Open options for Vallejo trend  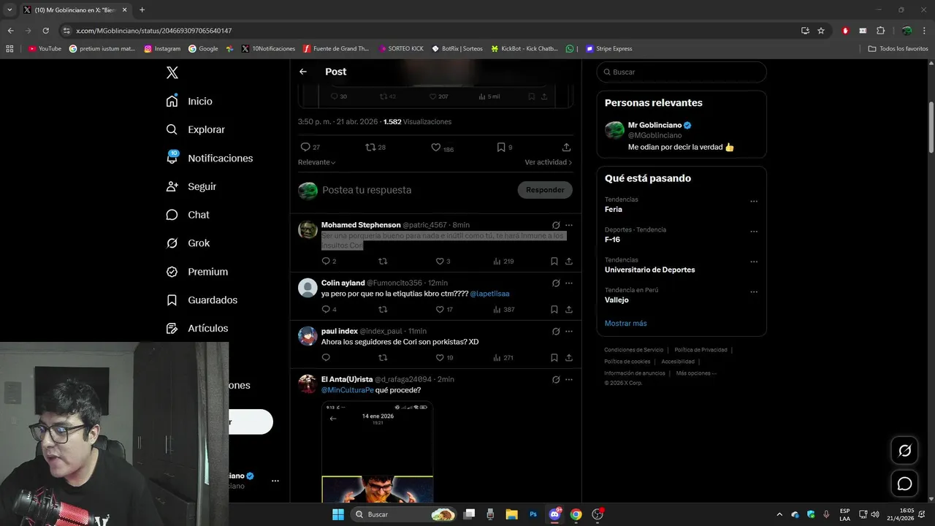coord(754,291)
